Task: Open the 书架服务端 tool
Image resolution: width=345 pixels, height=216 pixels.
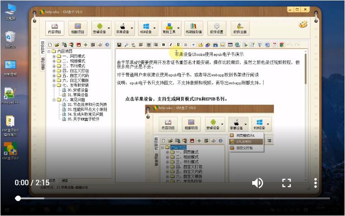Action: pyautogui.click(x=193, y=29)
